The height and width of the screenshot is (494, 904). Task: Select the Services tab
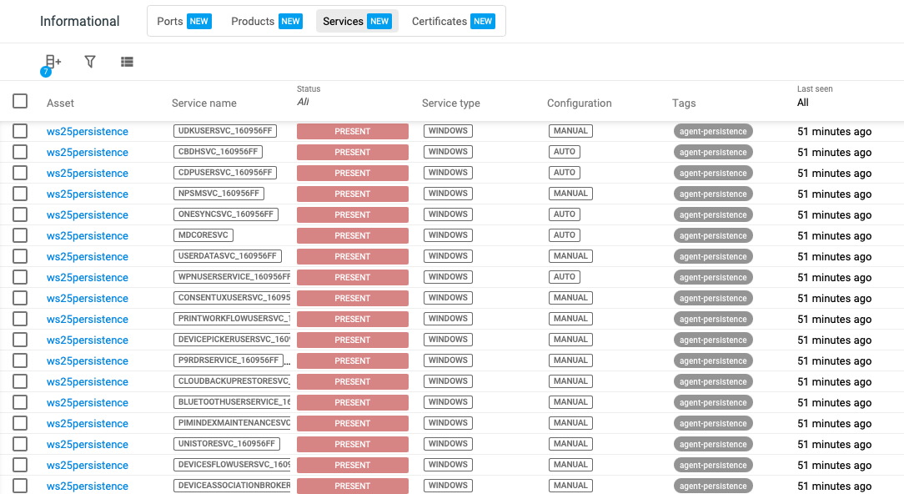[x=357, y=21]
